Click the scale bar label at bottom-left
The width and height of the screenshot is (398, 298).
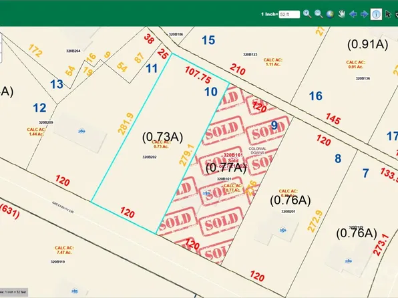14,292
